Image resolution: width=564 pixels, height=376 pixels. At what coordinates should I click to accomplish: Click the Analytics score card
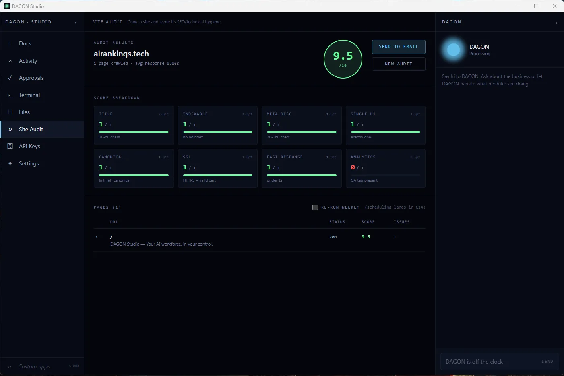tap(385, 168)
